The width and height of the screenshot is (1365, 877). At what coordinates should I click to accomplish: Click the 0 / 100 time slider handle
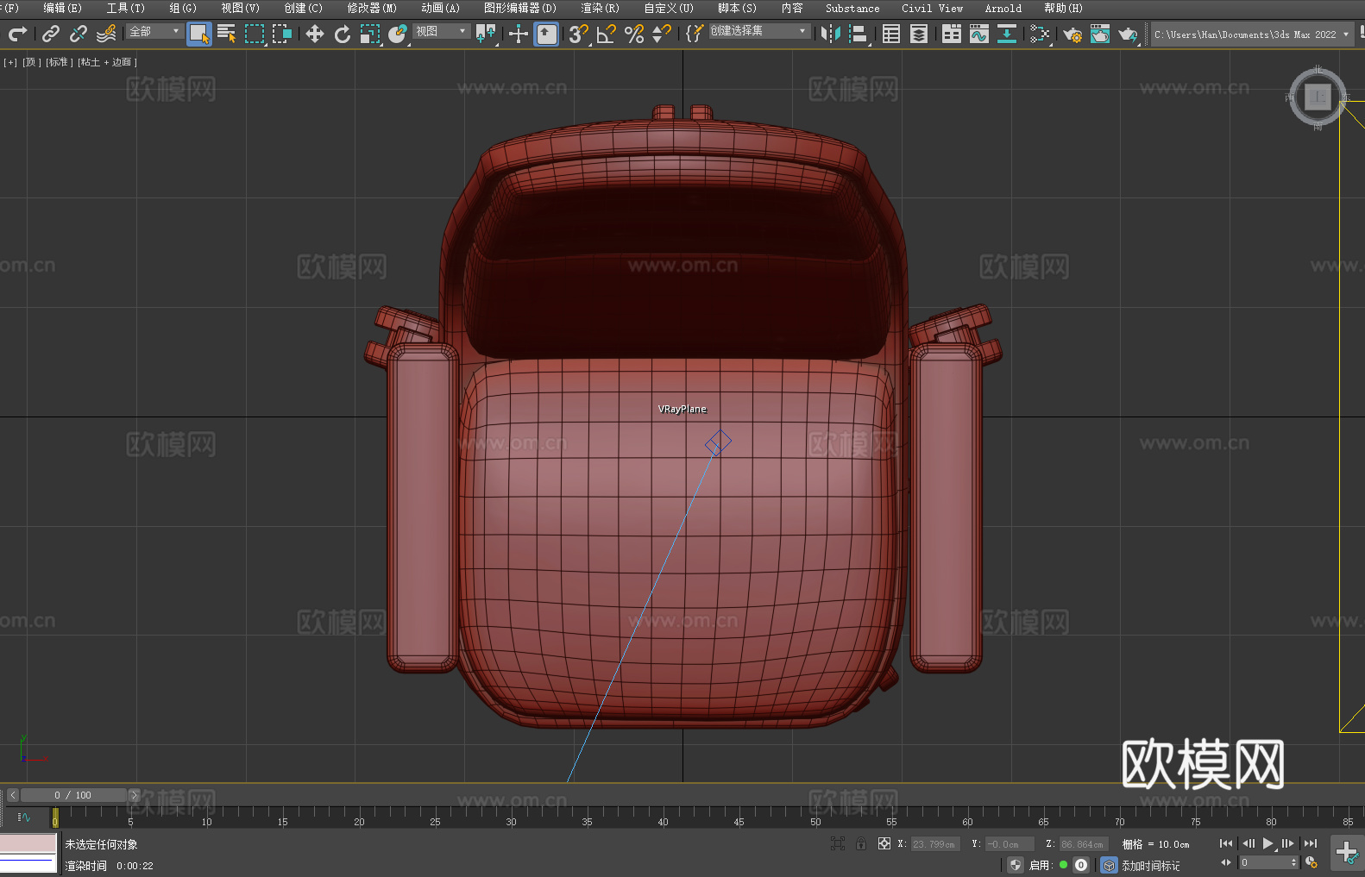pos(73,795)
